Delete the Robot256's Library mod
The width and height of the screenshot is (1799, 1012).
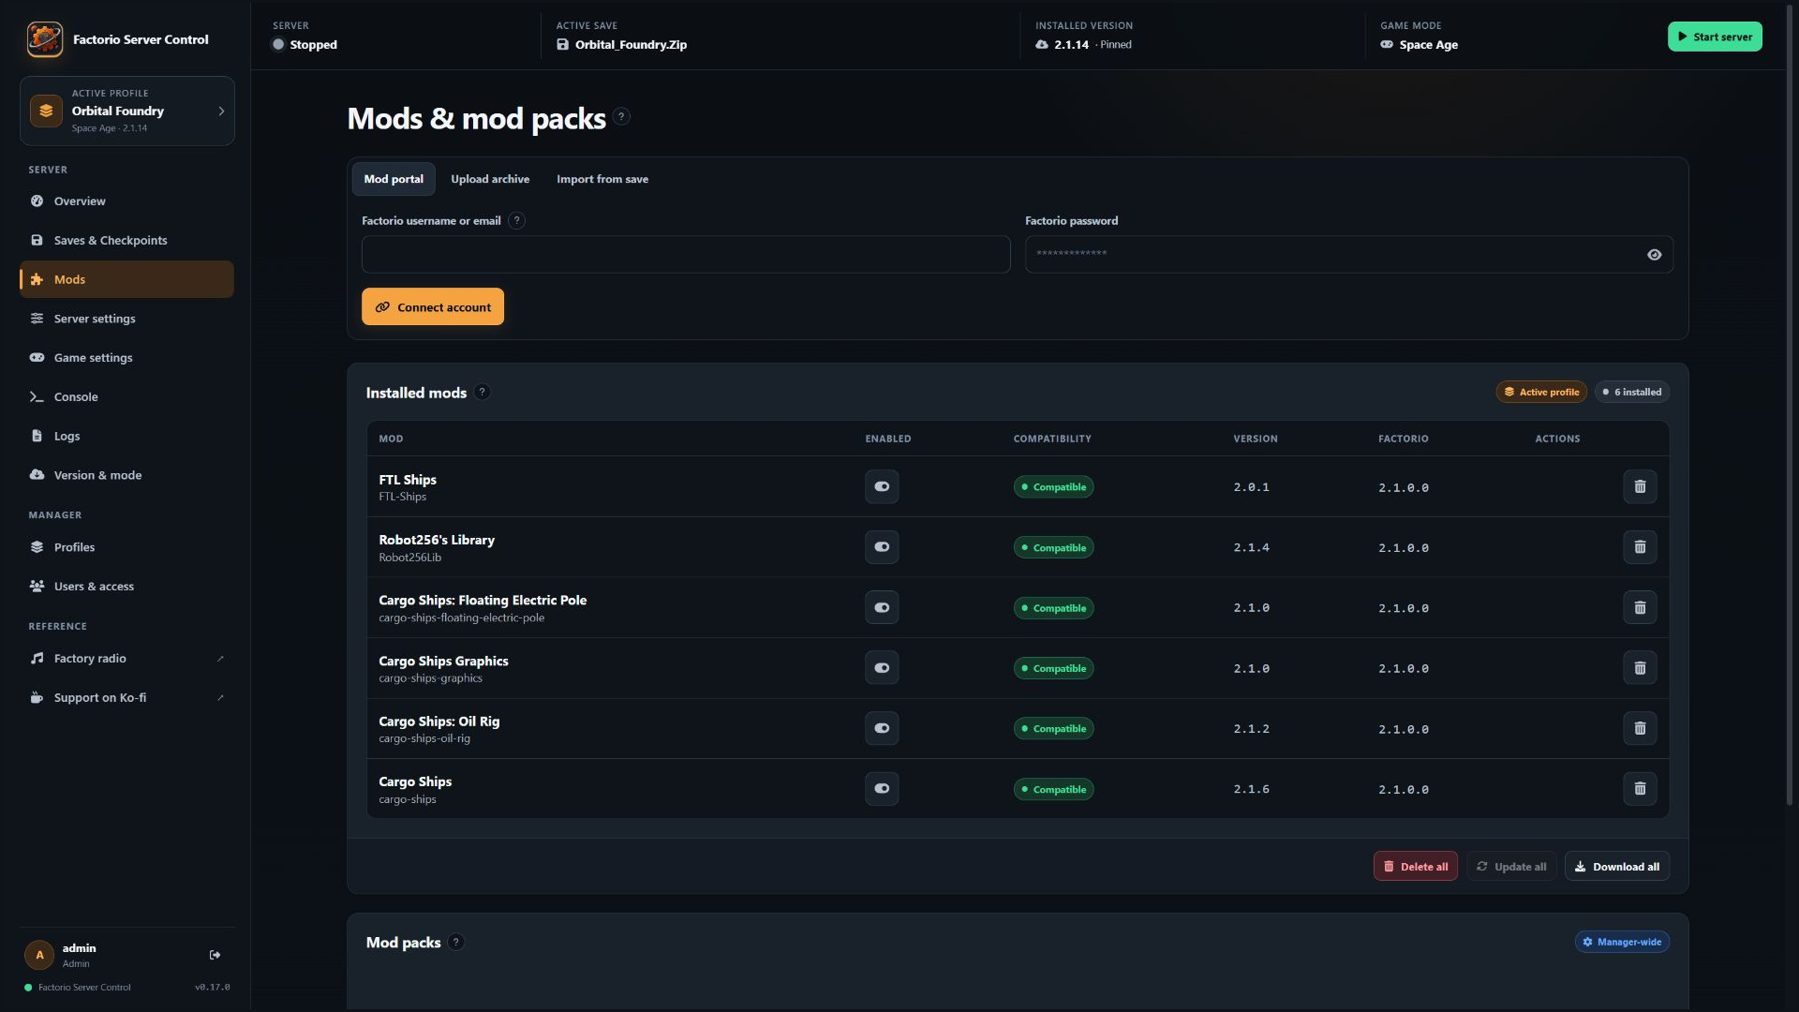(x=1640, y=547)
